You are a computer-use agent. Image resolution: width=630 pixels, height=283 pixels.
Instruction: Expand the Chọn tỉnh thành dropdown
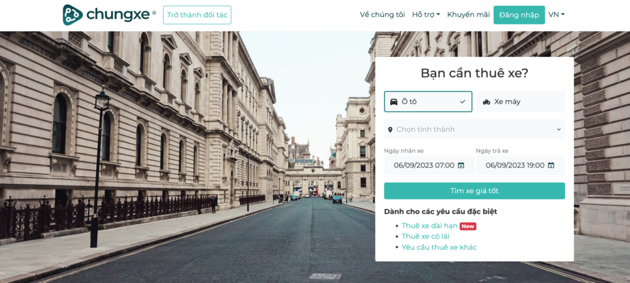[x=474, y=130]
